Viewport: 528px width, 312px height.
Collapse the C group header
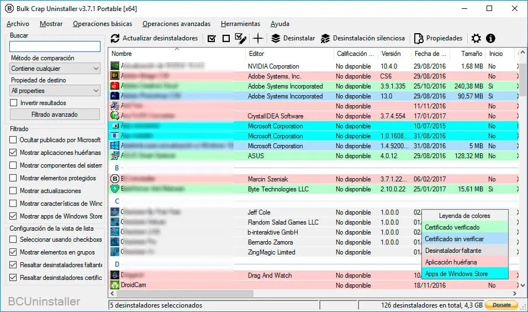pyautogui.click(x=117, y=201)
